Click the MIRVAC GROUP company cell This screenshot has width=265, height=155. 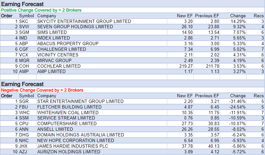click(54, 60)
